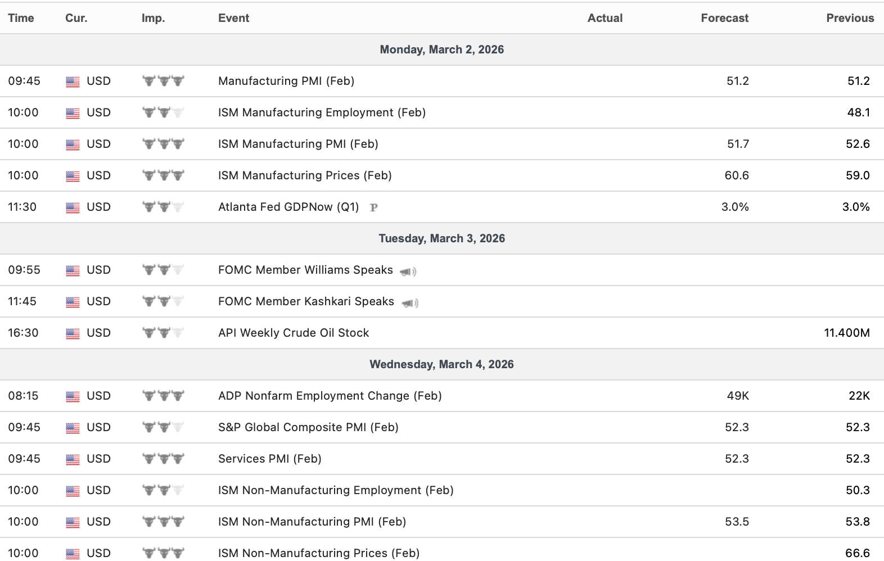Select the Event column header

pyautogui.click(x=233, y=18)
